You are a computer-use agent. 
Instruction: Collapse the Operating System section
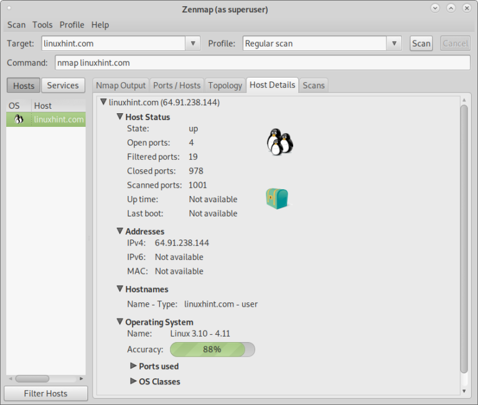(120, 322)
